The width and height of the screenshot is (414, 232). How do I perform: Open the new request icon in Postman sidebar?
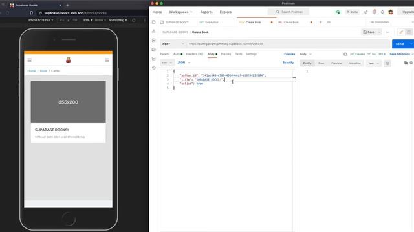coord(154,22)
